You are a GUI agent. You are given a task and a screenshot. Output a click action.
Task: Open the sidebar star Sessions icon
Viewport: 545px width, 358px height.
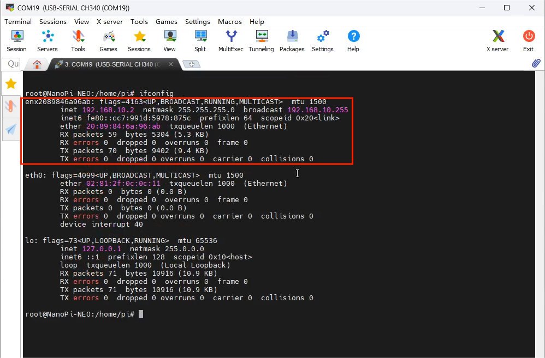click(x=11, y=83)
